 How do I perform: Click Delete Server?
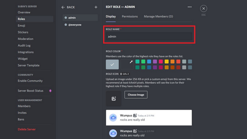click(34, 129)
